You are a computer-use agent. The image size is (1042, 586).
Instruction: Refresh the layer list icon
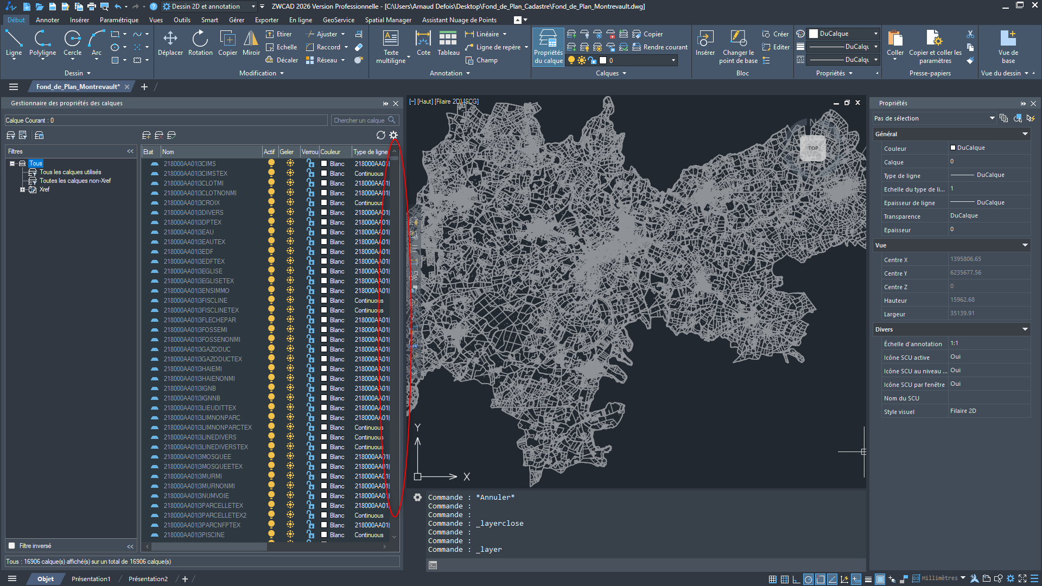[380, 135]
